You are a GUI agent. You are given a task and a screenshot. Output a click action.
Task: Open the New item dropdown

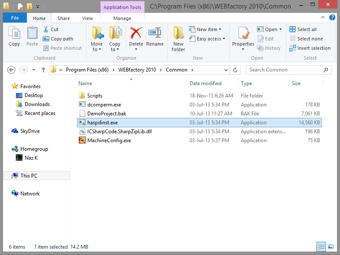click(x=205, y=29)
